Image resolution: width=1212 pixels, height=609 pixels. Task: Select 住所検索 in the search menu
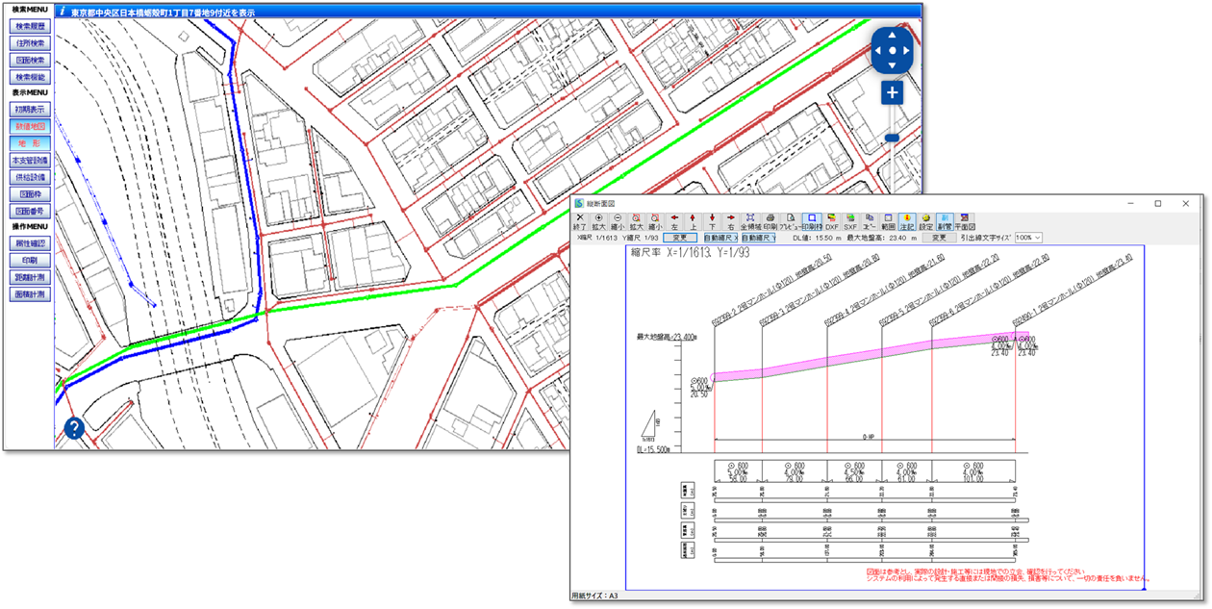[x=29, y=43]
